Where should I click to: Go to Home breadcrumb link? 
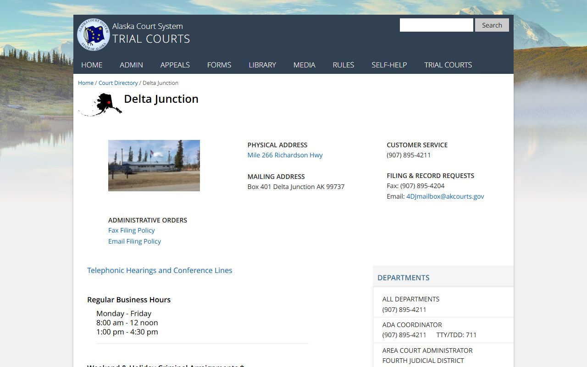pos(86,83)
